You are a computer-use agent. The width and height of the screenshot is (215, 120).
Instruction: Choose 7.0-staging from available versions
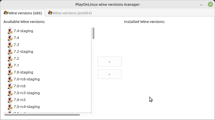24,72
